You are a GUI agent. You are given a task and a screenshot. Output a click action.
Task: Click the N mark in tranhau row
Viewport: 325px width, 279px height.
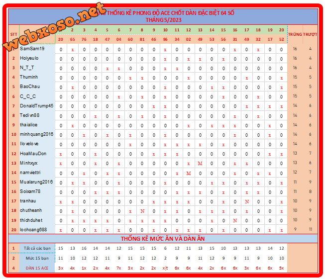(x=247, y=201)
